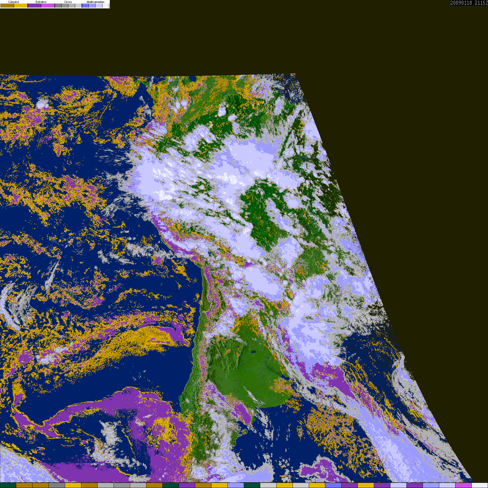This screenshot has height=488, width=488.
Task: Pick the third Cirros gray legend swatch
Action: (72, 6)
